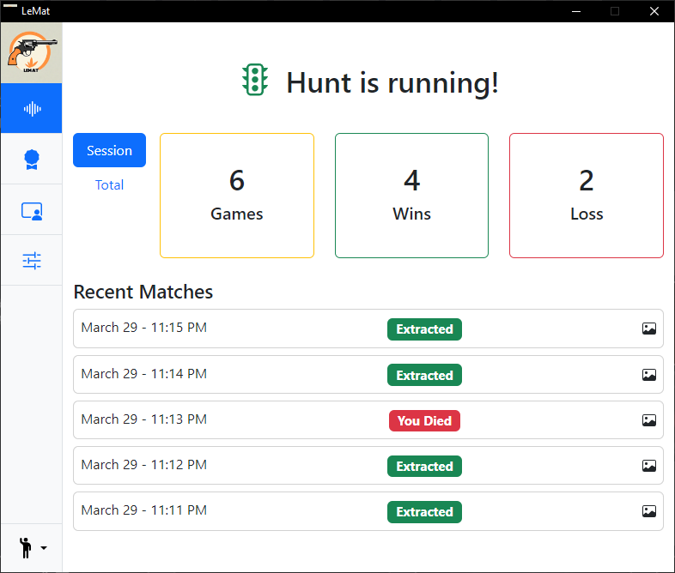
Task: View screenshot for the 11:14 PM match
Action: pyautogui.click(x=649, y=375)
